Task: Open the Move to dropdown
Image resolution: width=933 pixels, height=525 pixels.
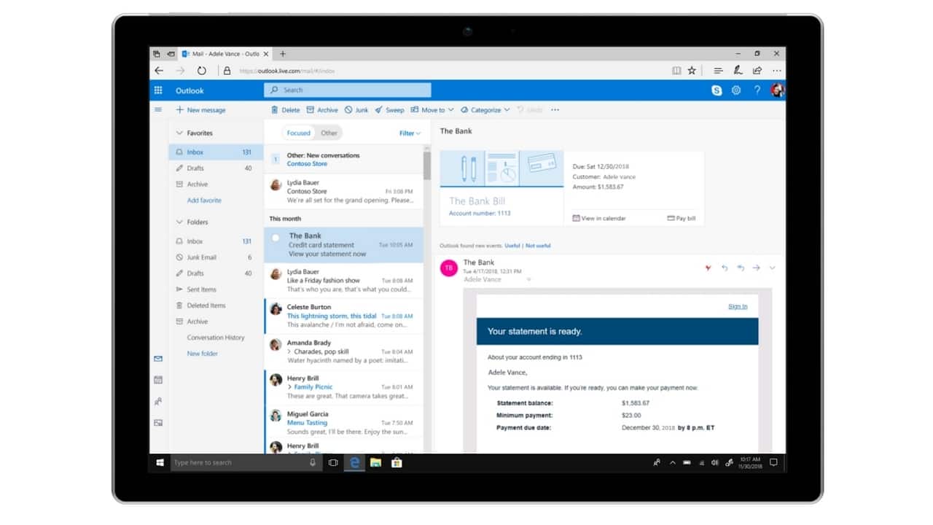Action: pos(432,109)
